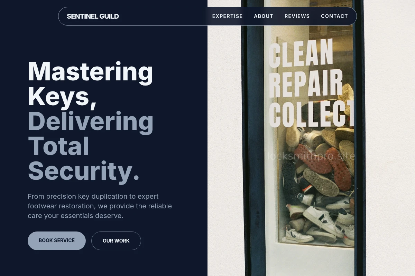Click the word 'Total' in the headline
This screenshot has width=415, height=276.
[58, 146]
